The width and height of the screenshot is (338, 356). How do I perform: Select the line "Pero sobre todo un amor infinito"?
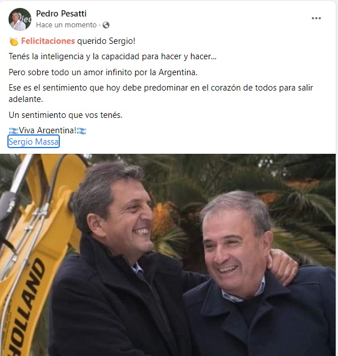coord(103,72)
